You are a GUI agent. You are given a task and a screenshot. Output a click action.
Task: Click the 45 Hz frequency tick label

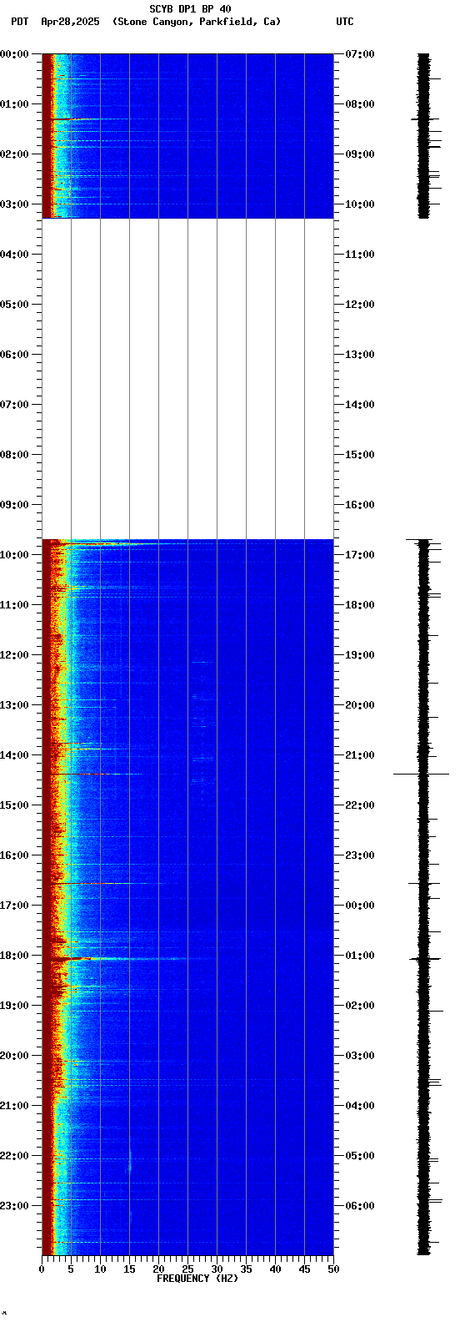click(x=304, y=1269)
